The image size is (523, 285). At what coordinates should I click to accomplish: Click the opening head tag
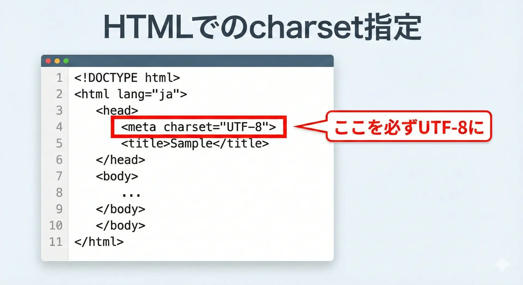point(117,111)
